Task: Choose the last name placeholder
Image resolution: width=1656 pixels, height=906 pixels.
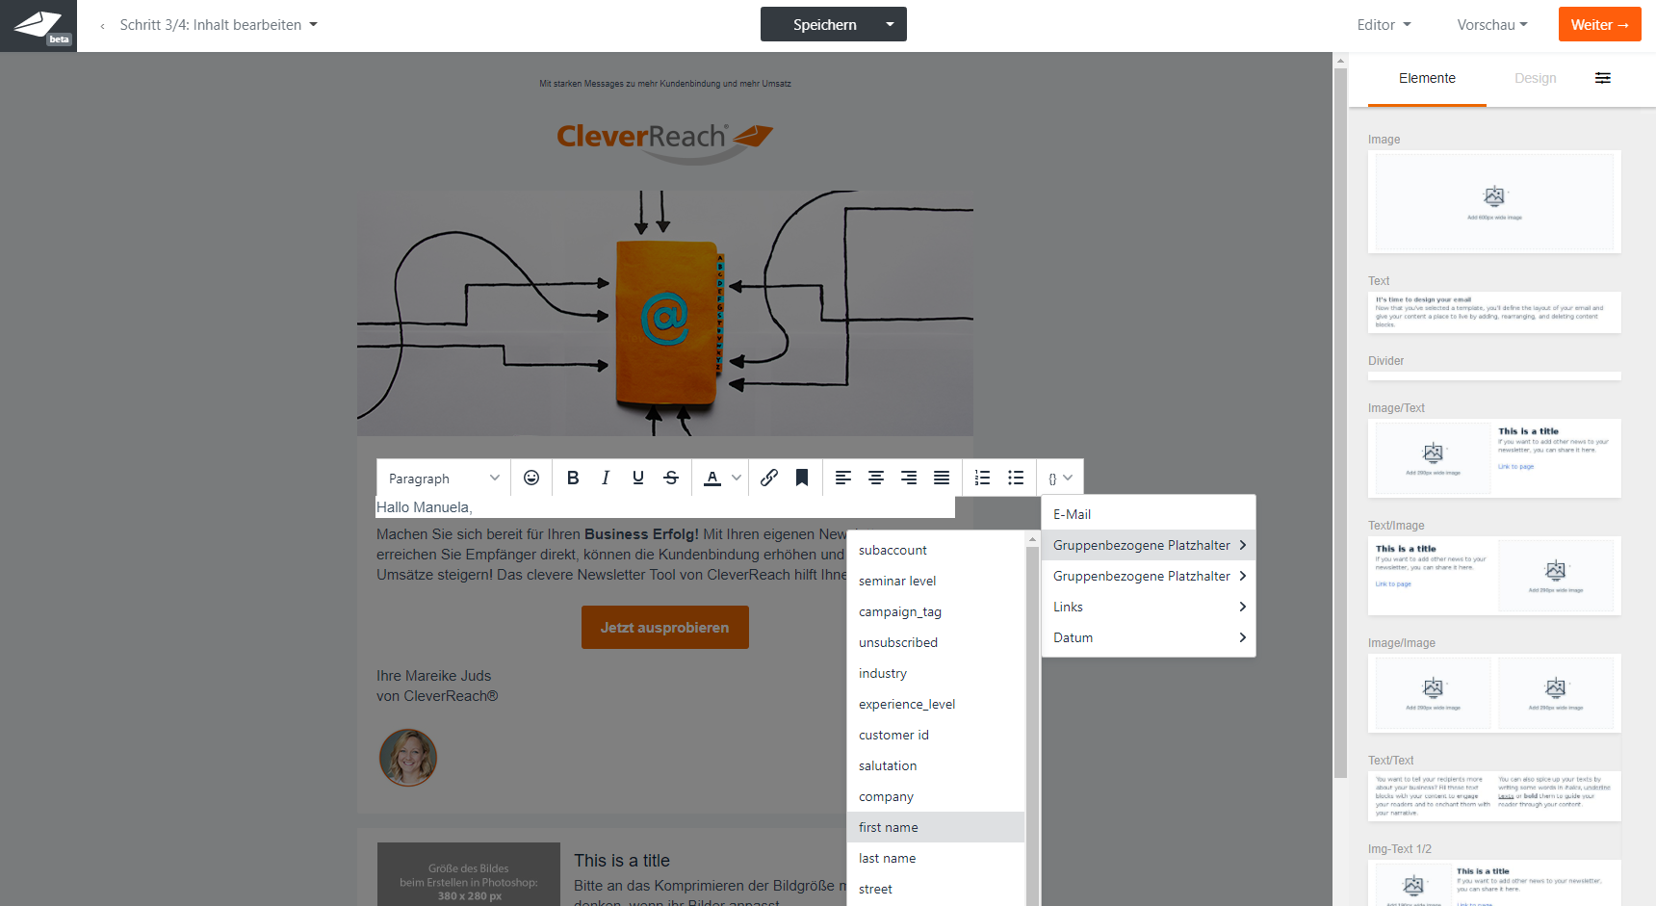Action: coord(936,858)
